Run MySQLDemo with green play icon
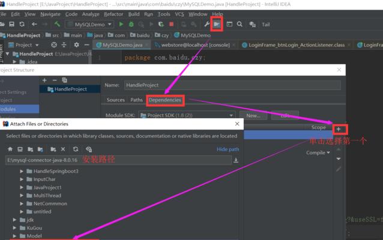This screenshot has height=240, width=383. (x=121, y=24)
